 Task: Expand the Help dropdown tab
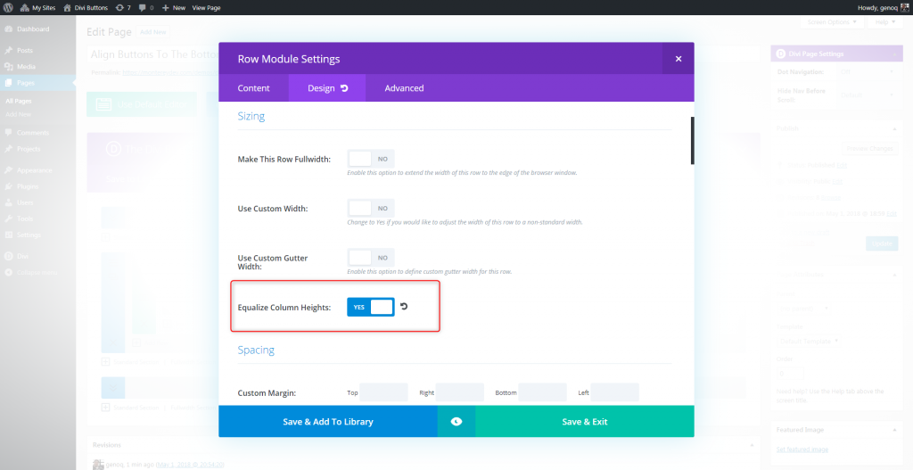tap(885, 22)
